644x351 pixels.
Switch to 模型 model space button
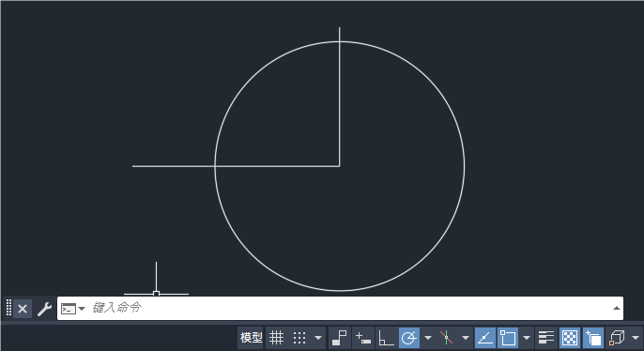point(251,338)
